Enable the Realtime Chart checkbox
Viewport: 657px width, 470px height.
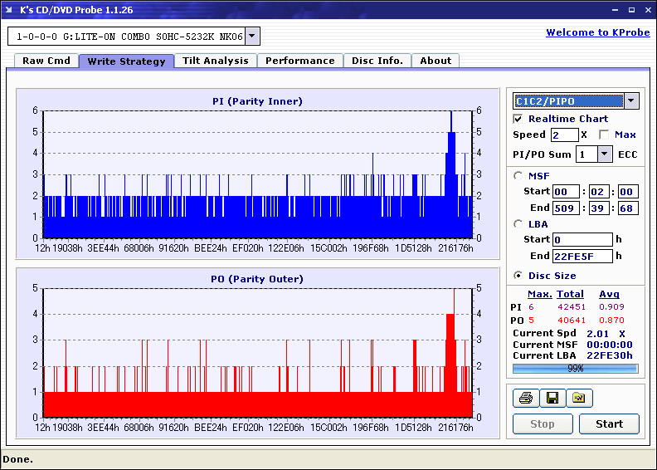click(x=518, y=119)
